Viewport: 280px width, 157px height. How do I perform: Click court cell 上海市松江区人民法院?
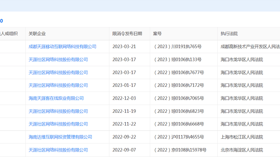(242, 137)
